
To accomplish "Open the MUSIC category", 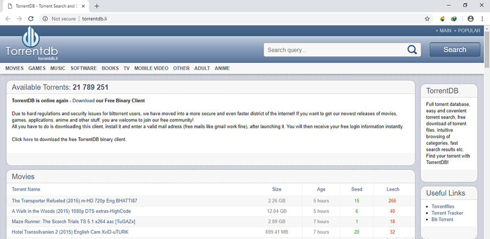I will tap(58, 68).
